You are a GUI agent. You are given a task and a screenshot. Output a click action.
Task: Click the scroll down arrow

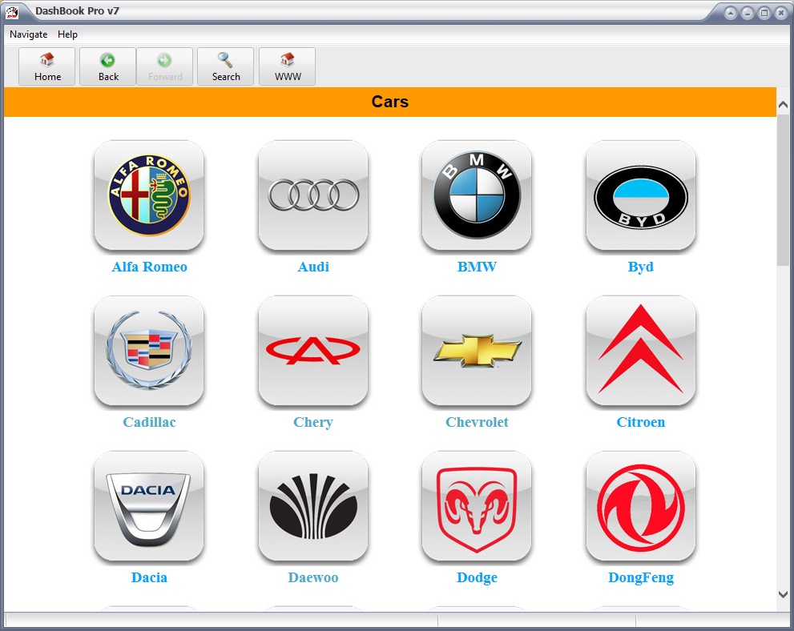tap(784, 593)
